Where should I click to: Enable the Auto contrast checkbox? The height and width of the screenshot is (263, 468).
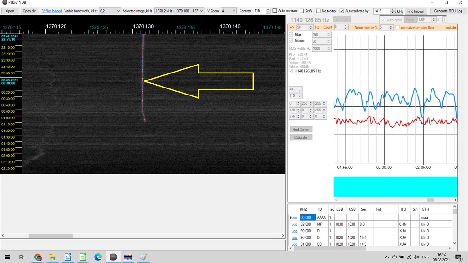[275, 11]
